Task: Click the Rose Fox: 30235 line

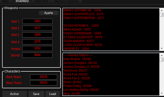Action: pyautogui.click(x=76, y=74)
